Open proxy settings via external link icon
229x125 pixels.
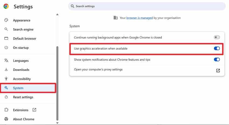pyautogui.click(x=218, y=71)
